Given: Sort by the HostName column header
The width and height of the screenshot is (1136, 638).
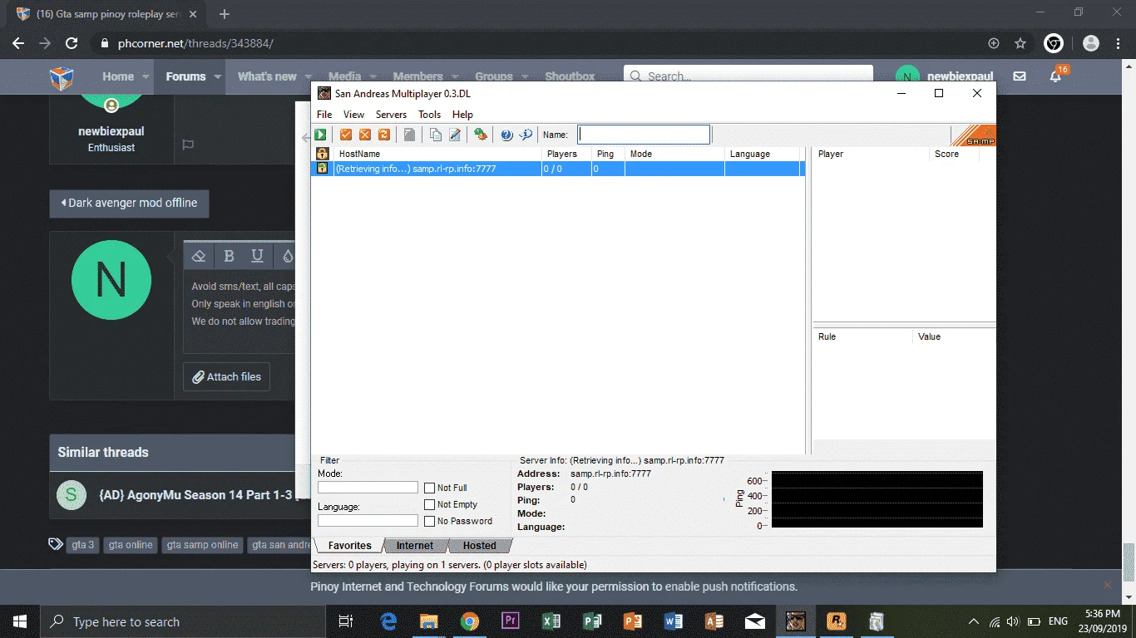Looking at the screenshot, I should point(437,154).
